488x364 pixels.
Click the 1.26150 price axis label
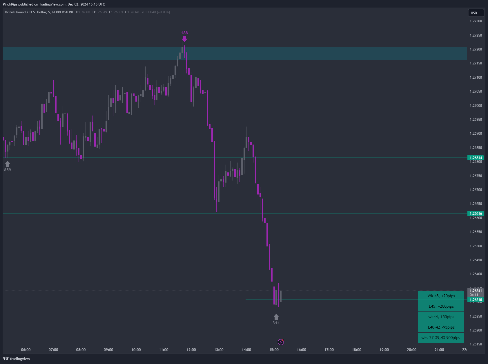pyautogui.click(x=476, y=344)
